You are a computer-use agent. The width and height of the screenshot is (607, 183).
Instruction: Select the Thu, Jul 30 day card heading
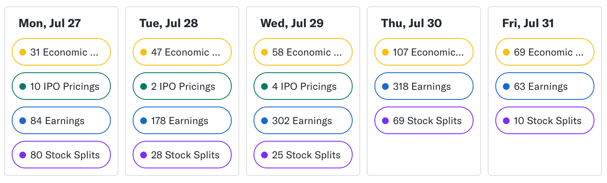click(x=411, y=23)
